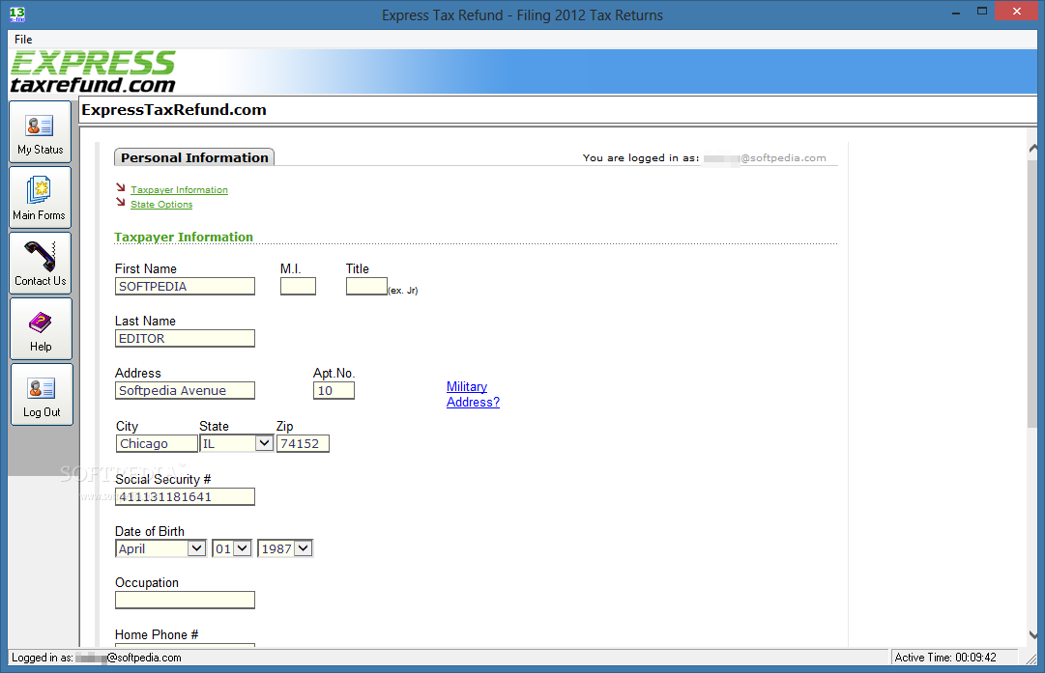Expand the birth year dropdown
The width and height of the screenshot is (1045, 673).
click(x=304, y=548)
